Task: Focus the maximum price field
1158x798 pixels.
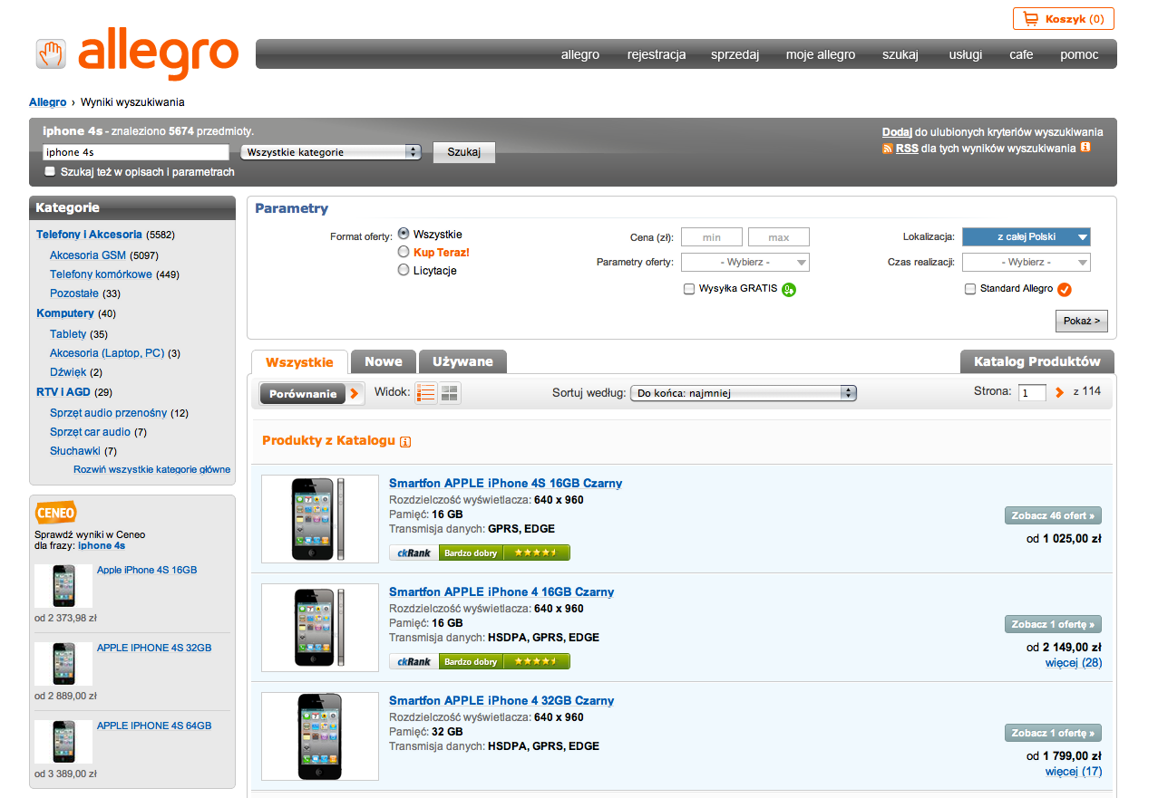Action: coord(779,237)
